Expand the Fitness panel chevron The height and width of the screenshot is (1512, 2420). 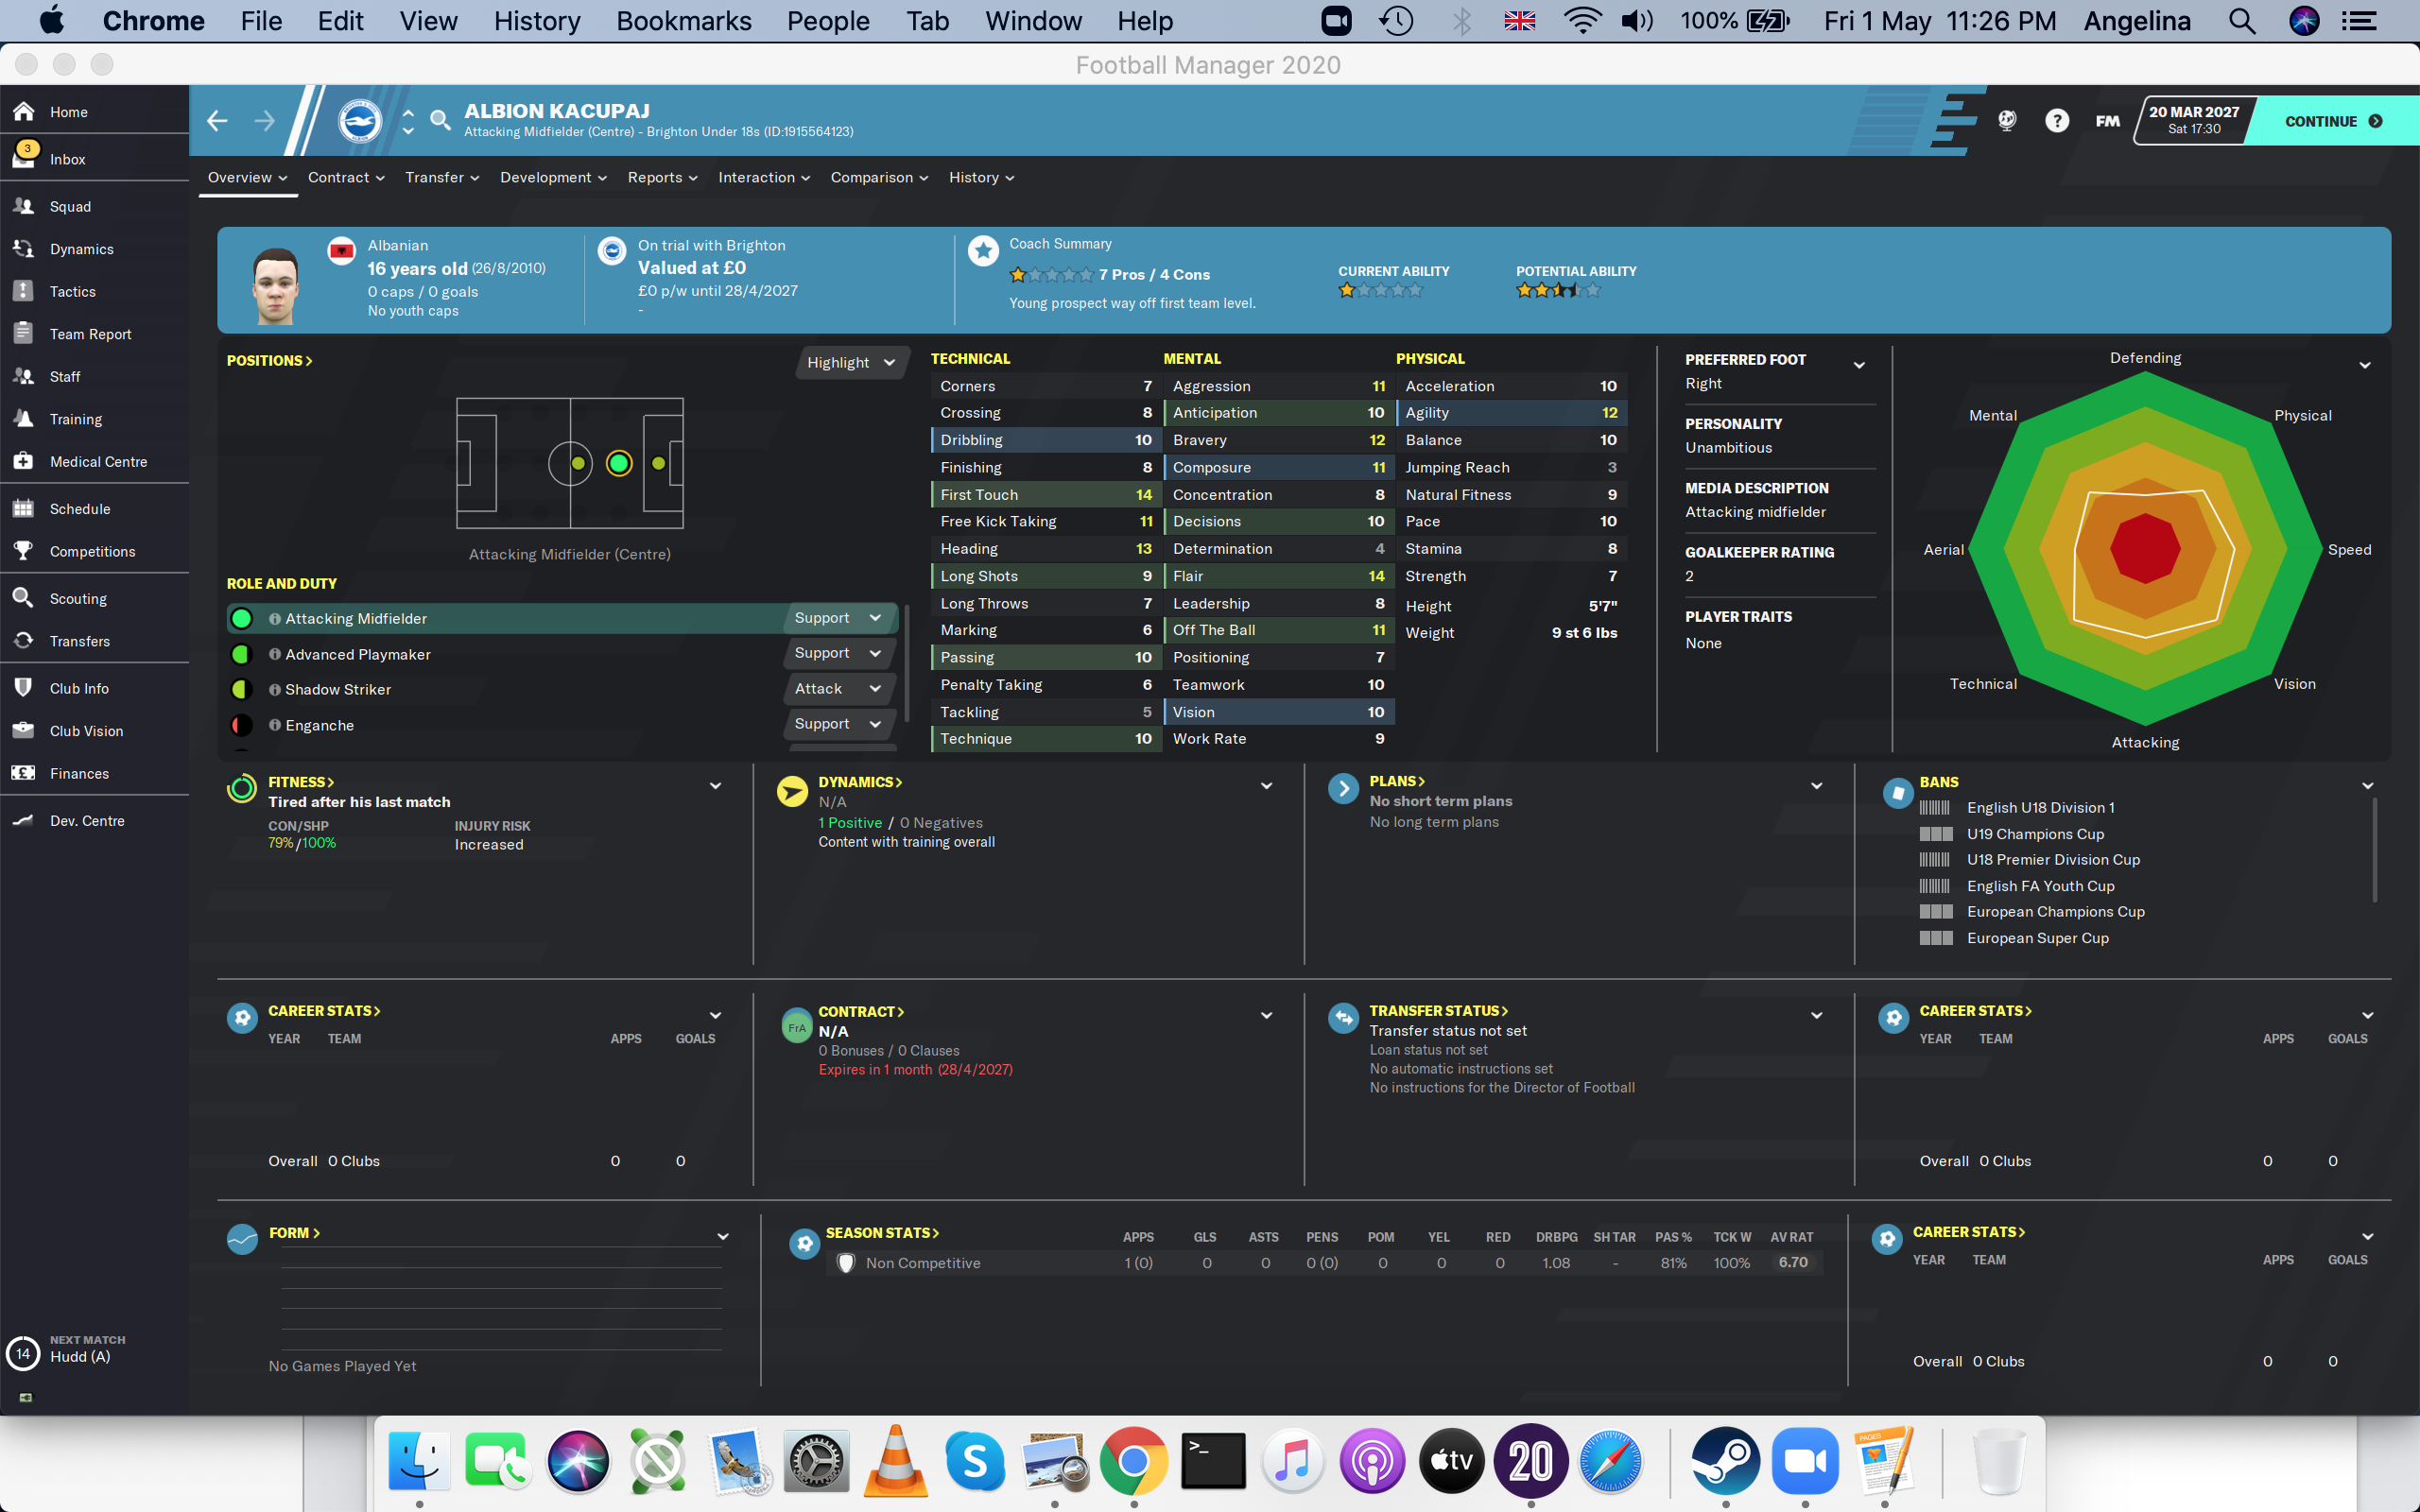click(715, 786)
